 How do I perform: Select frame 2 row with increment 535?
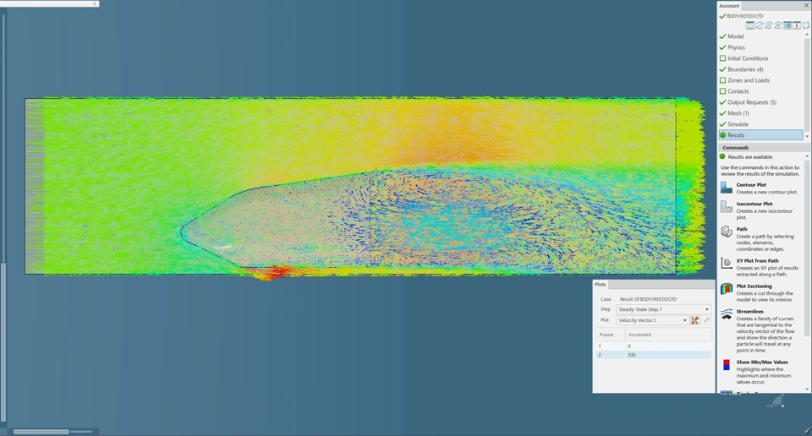tap(653, 355)
